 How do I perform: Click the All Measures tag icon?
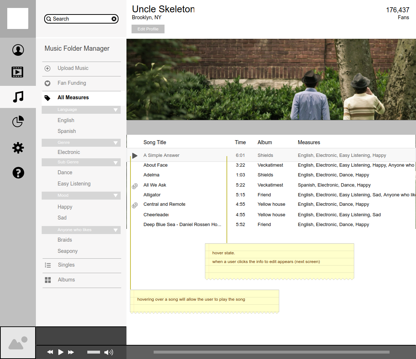tap(47, 98)
